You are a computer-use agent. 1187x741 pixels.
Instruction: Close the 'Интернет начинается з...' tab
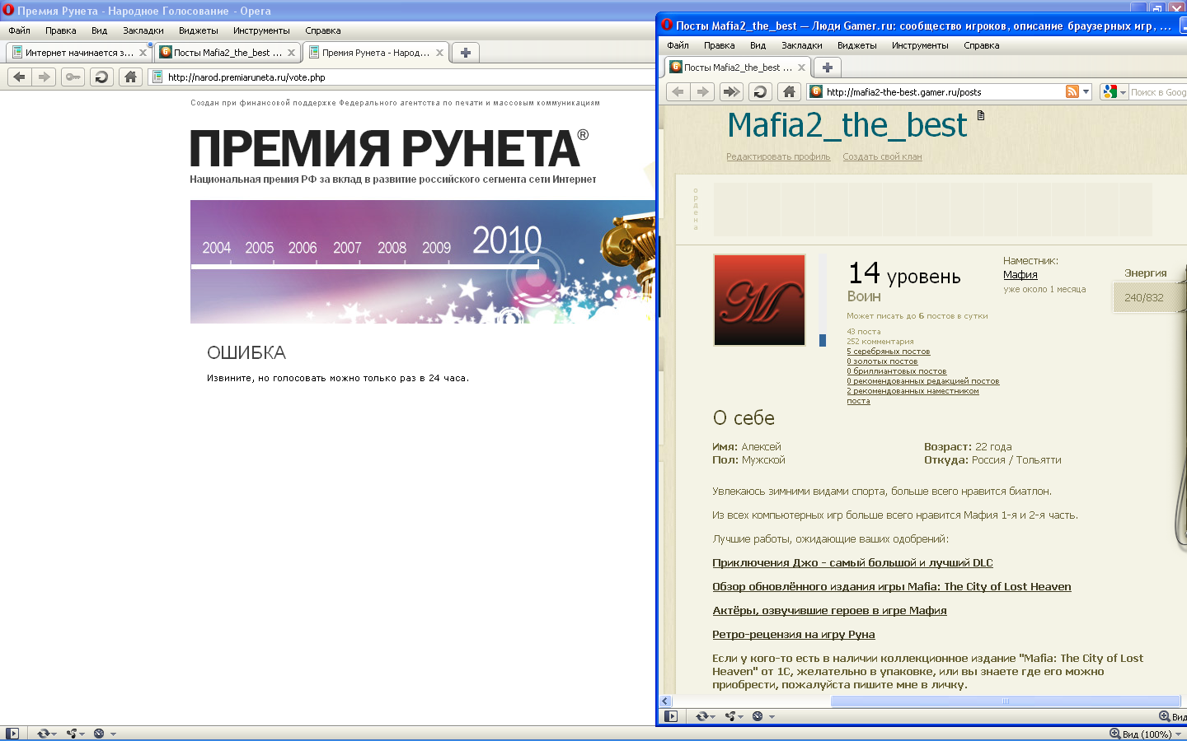(143, 53)
